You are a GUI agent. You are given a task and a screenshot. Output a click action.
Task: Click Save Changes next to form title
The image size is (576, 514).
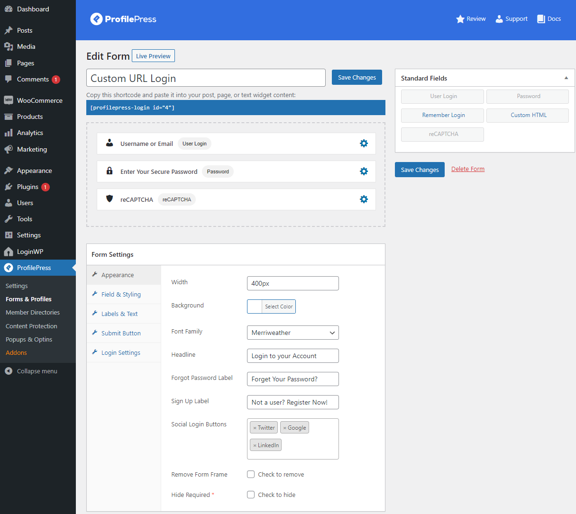click(x=357, y=77)
